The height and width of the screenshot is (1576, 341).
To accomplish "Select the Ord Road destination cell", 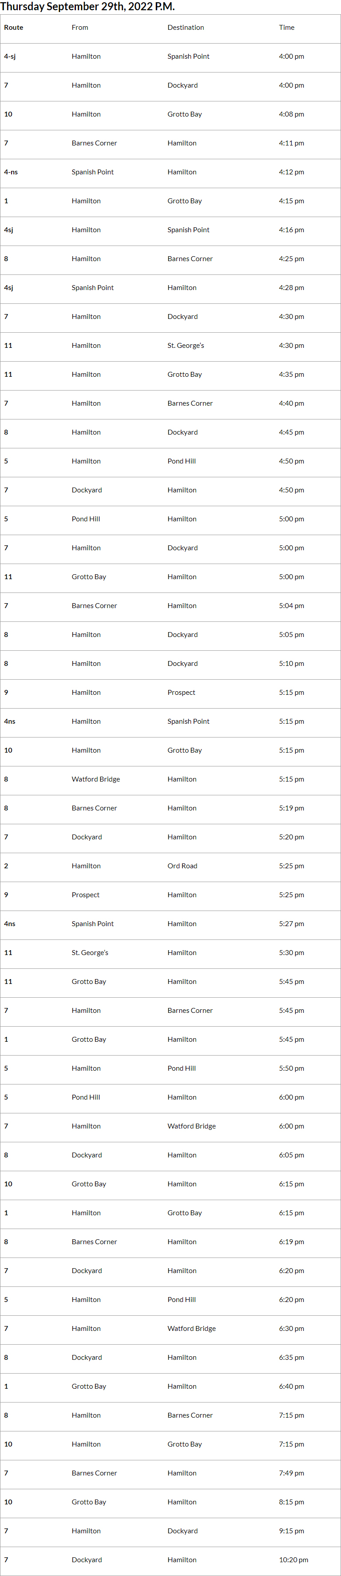I will click(182, 866).
